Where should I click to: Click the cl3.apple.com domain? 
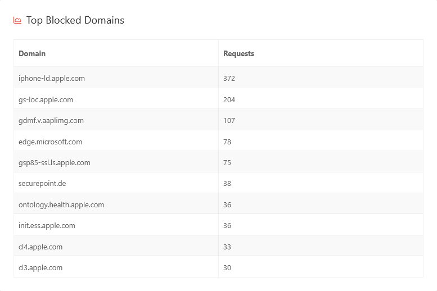tap(40, 268)
